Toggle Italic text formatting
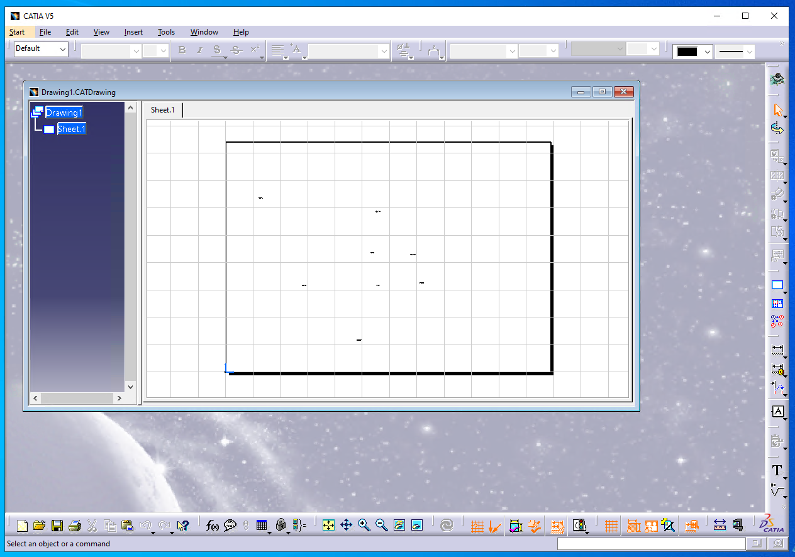The image size is (795, 557). 199,50
